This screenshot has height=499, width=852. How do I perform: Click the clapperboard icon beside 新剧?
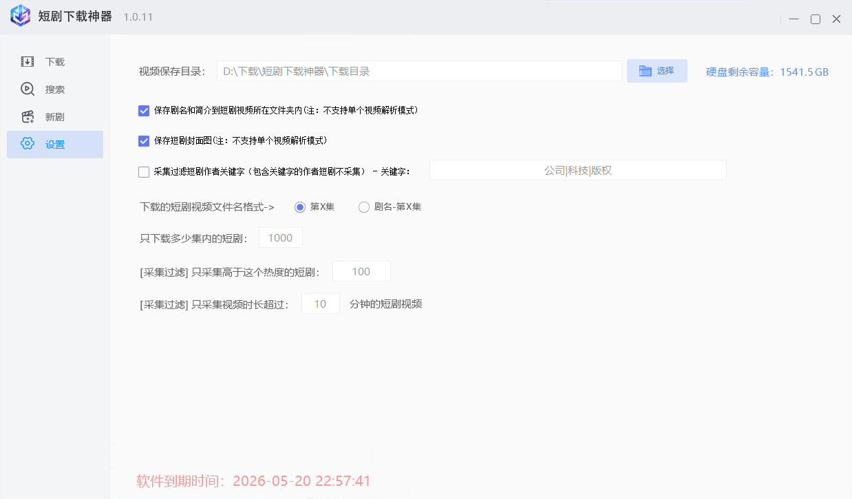tap(28, 116)
